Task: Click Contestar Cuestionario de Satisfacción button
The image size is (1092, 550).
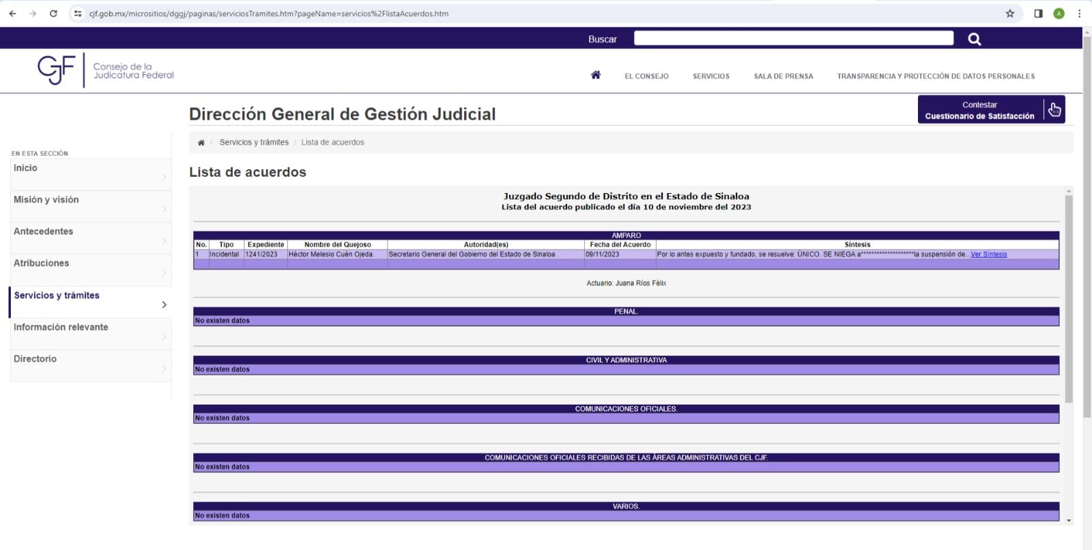Action: pyautogui.click(x=991, y=109)
